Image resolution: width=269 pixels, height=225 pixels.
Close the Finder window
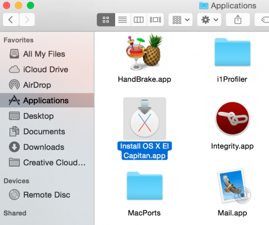pyautogui.click(x=7, y=5)
